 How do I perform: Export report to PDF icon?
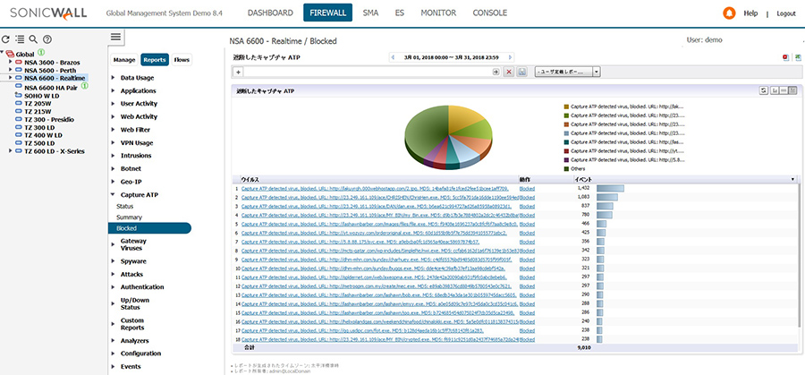(785, 57)
